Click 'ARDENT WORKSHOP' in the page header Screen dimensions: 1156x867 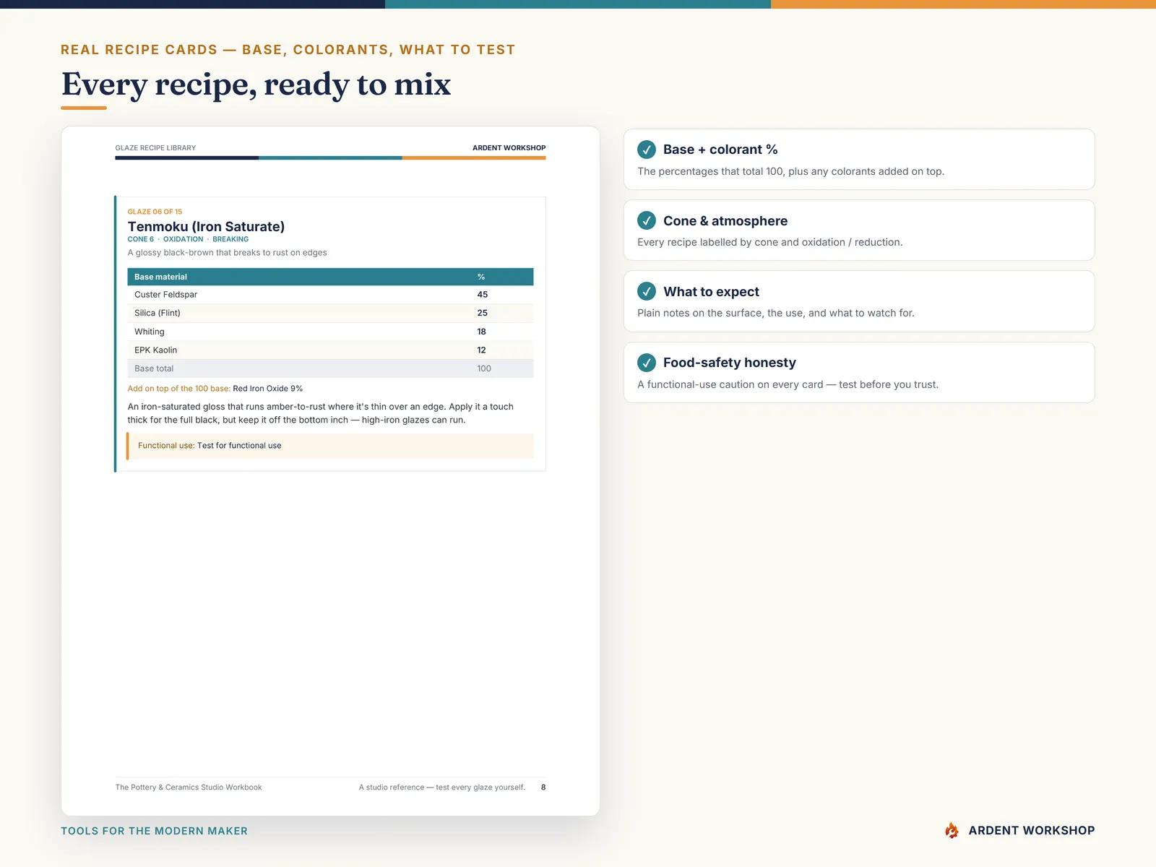(x=509, y=148)
